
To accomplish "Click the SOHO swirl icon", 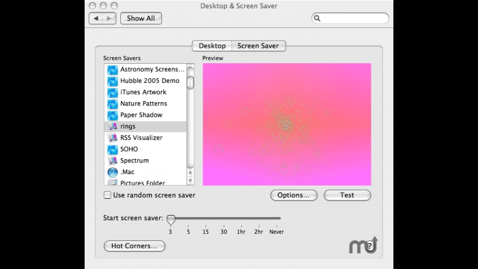I will pos(113,149).
